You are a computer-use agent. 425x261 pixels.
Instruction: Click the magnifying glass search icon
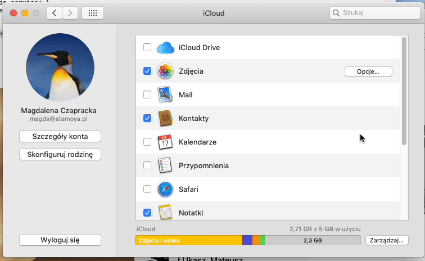click(336, 13)
